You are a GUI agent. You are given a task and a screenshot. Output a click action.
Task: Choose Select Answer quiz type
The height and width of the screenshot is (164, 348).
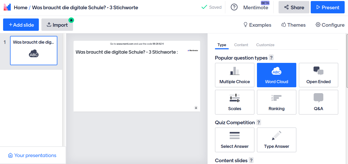click(235, 140)
